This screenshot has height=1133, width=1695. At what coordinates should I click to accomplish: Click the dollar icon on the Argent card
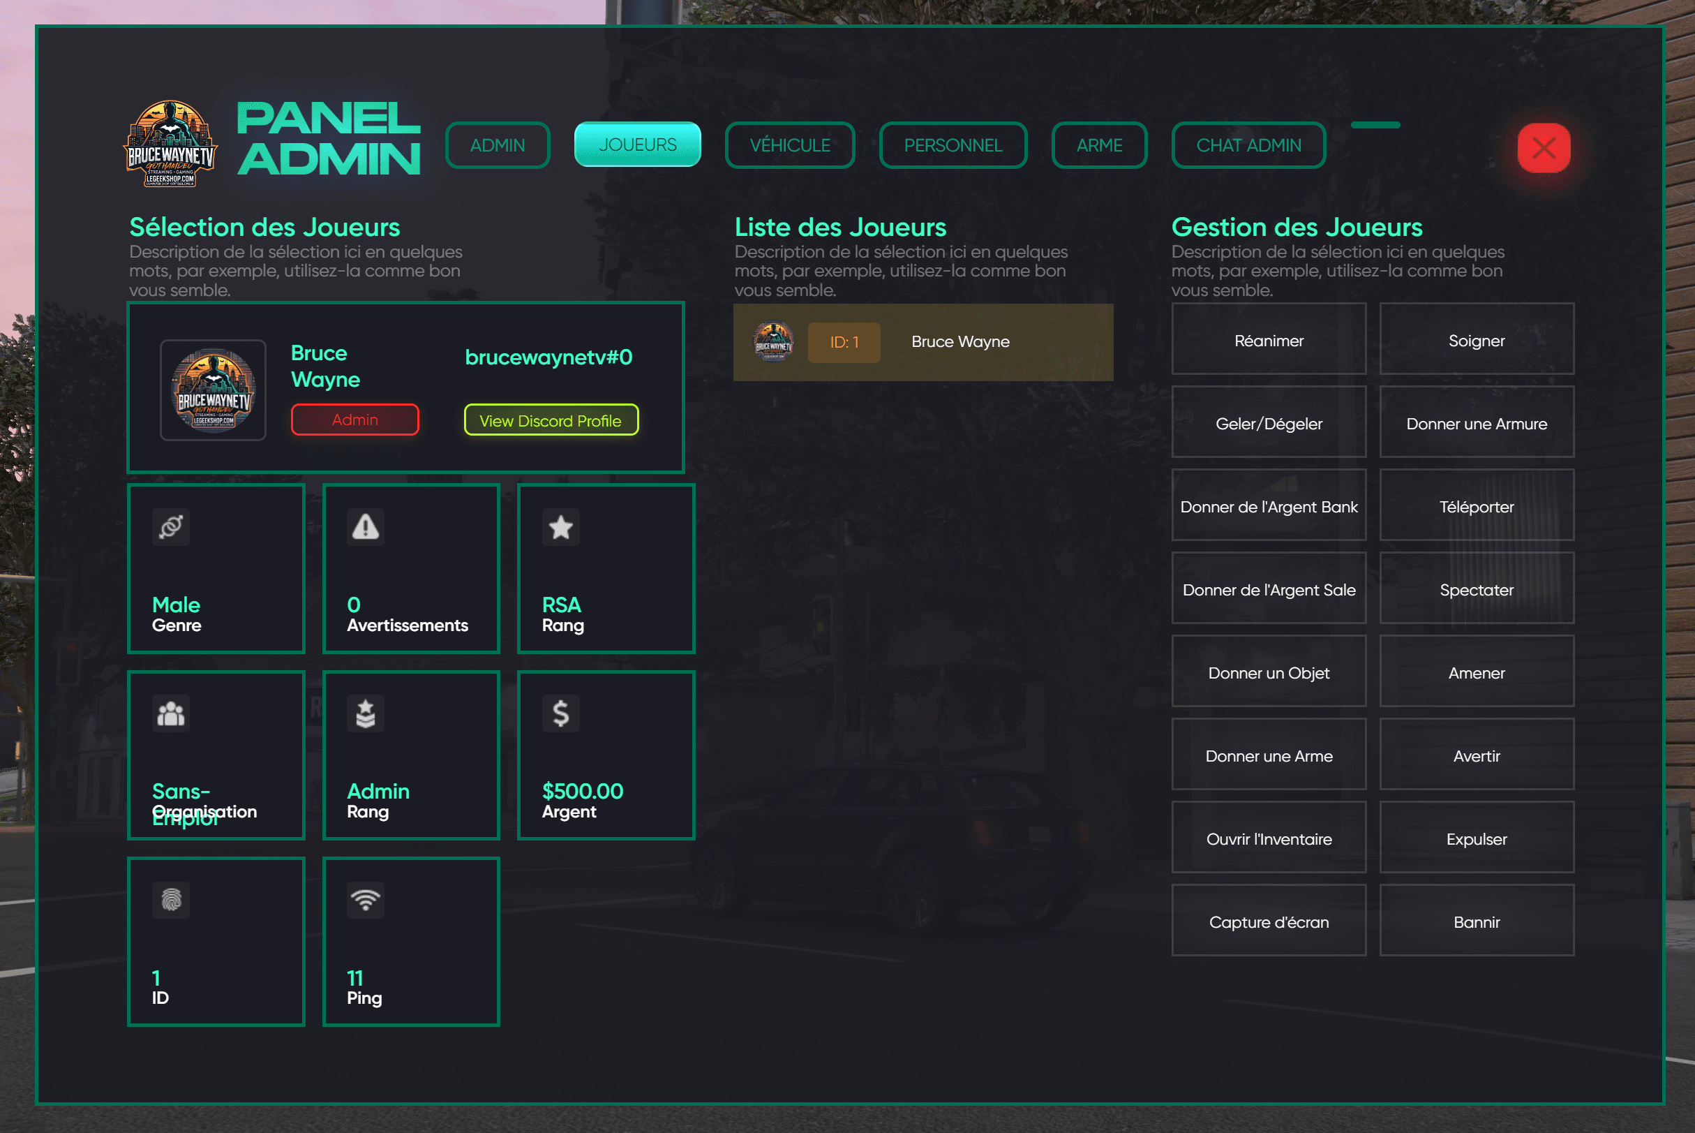pos(560,714)
